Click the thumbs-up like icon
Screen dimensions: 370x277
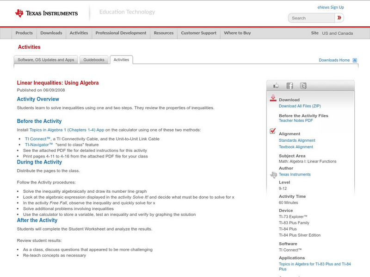tap(276, 86)
